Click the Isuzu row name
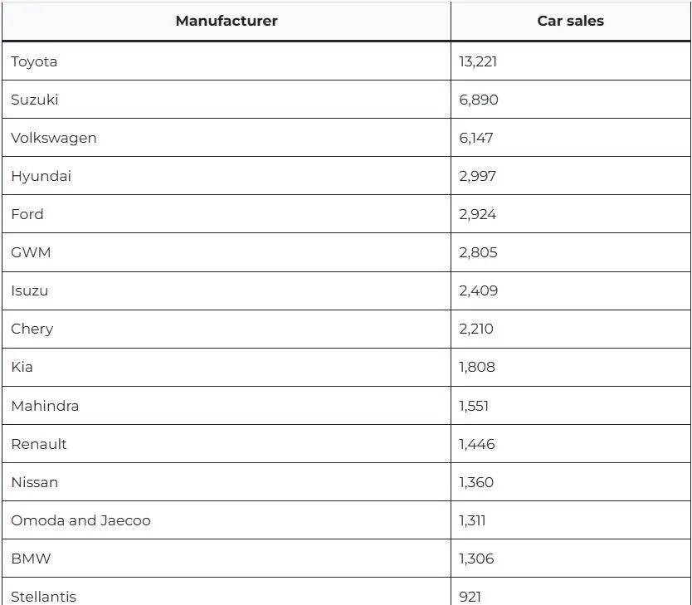692x605 pixels. pyautogui.click(x=30, y=290)
